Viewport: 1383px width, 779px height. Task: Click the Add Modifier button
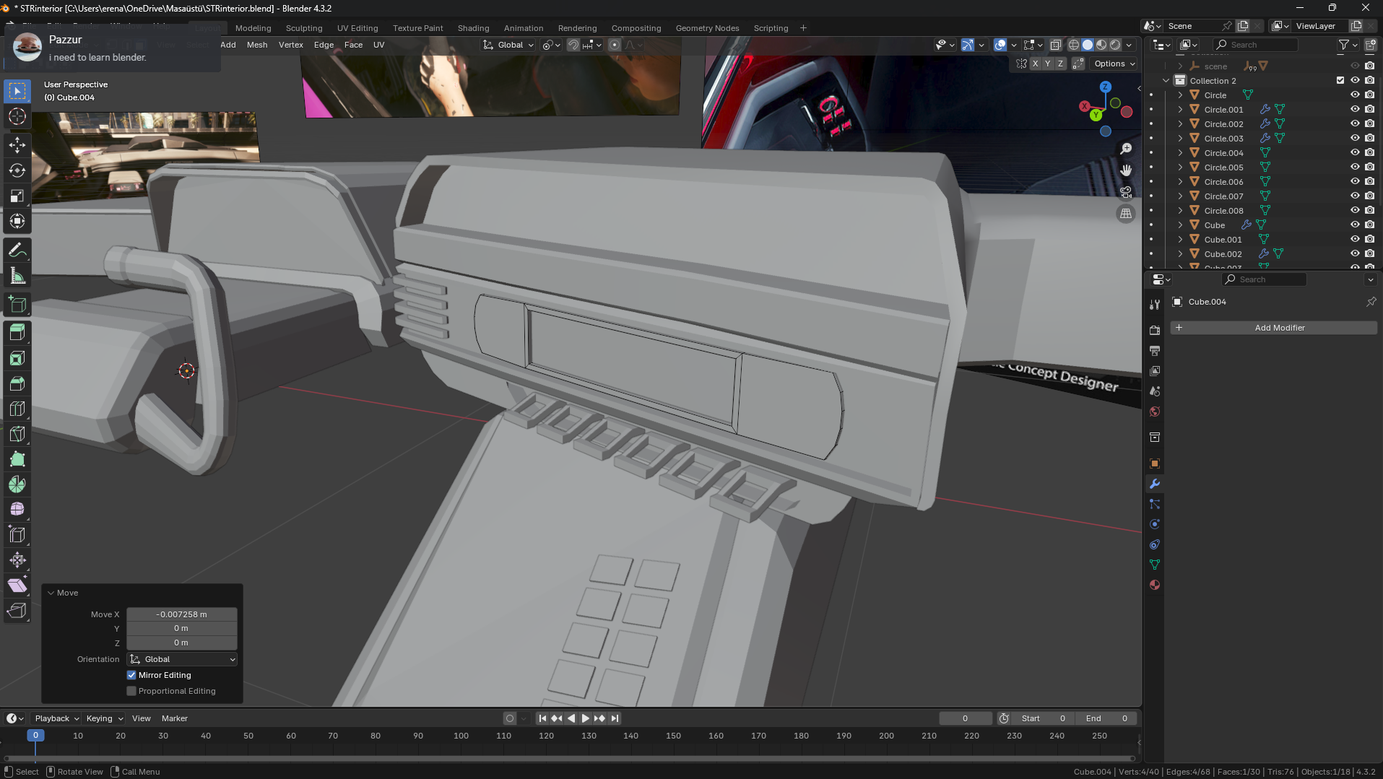coord(1274,328)
